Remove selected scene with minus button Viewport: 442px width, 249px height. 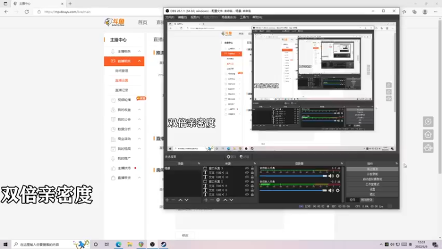[173, 200]
